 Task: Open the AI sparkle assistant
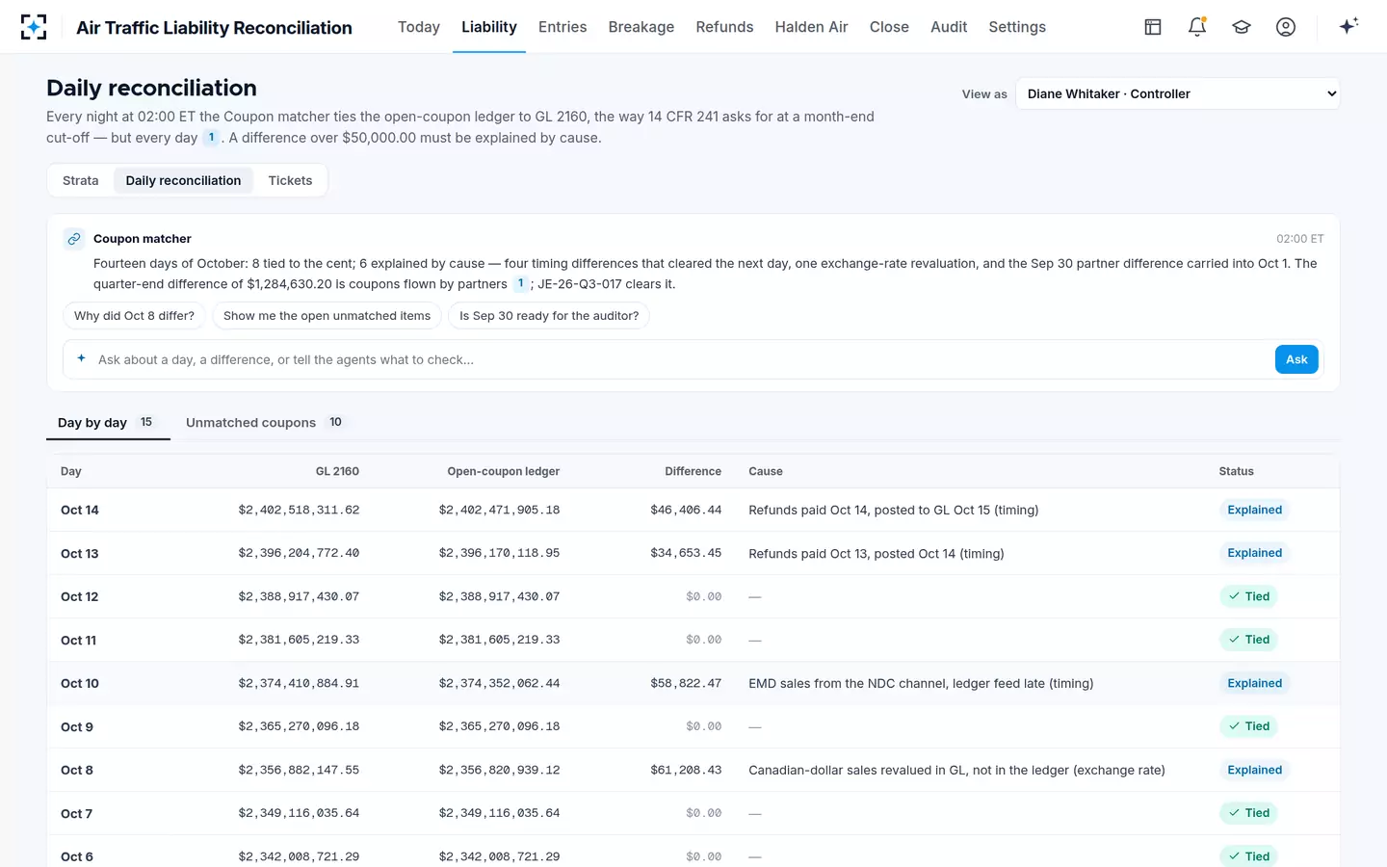click(x=1348, y=26)
